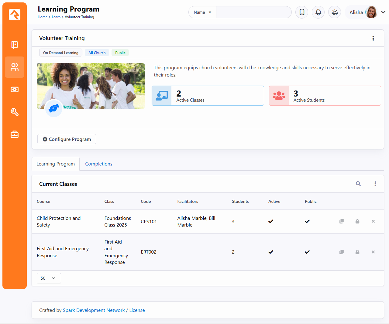389x324 pixels.
Task: Open the Spark Development Network link
Action: (x=94, y=310)
